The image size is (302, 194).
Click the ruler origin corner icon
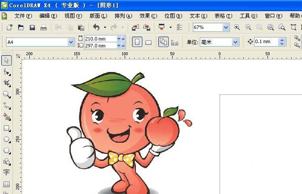[x=18, y=56]
